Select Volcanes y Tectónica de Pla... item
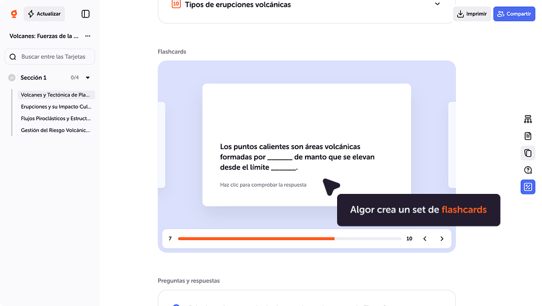This screenshot has height=306, width=542. tap(56, 95)
